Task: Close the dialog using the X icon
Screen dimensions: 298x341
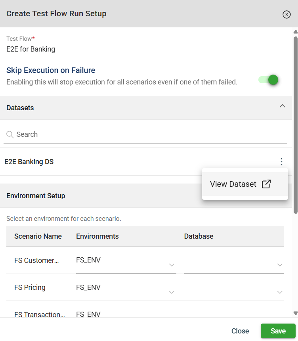Action: click(287, 14)
